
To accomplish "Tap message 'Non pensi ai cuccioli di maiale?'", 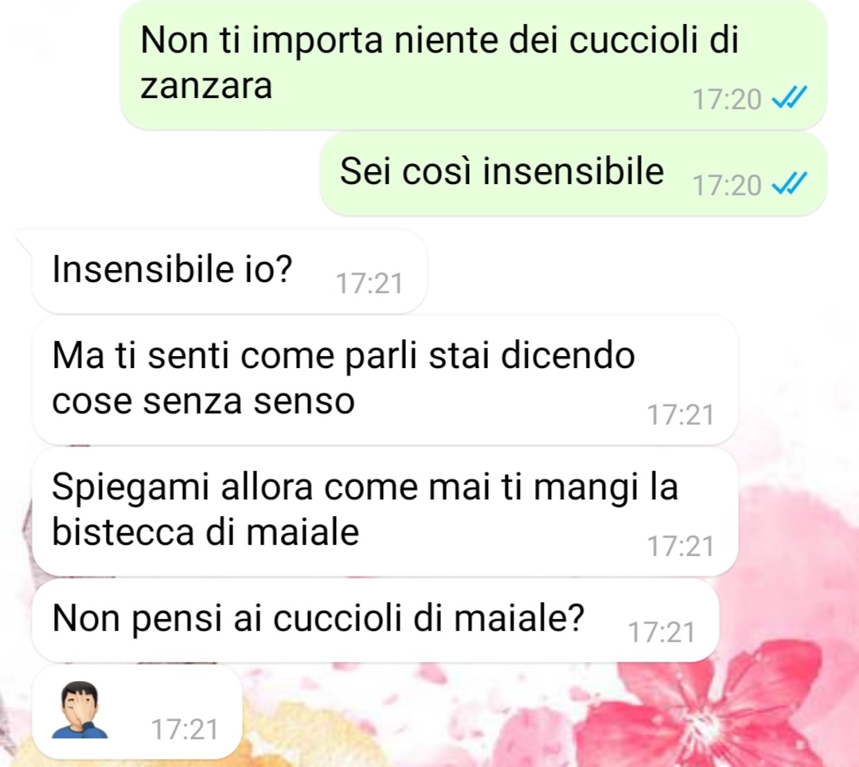I will [375, 620].
